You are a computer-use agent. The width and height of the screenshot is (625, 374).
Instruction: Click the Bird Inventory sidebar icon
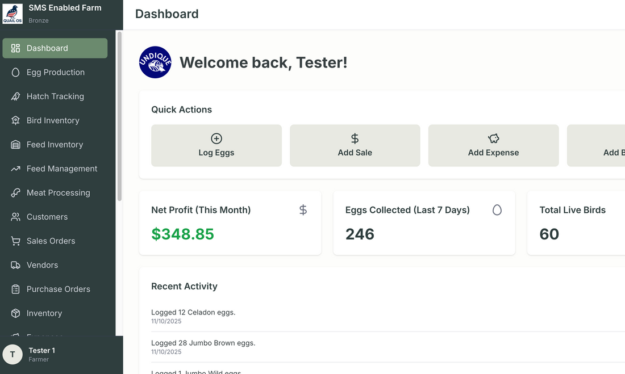(x=16, y=120)
